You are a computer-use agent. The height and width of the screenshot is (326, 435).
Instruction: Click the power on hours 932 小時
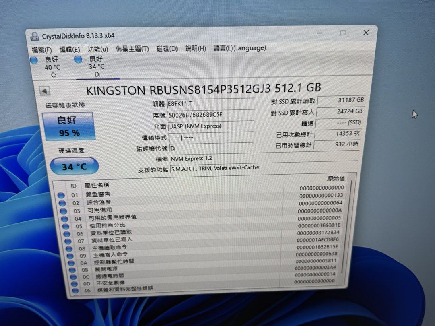pyautogui.click(x=337, y=144)
